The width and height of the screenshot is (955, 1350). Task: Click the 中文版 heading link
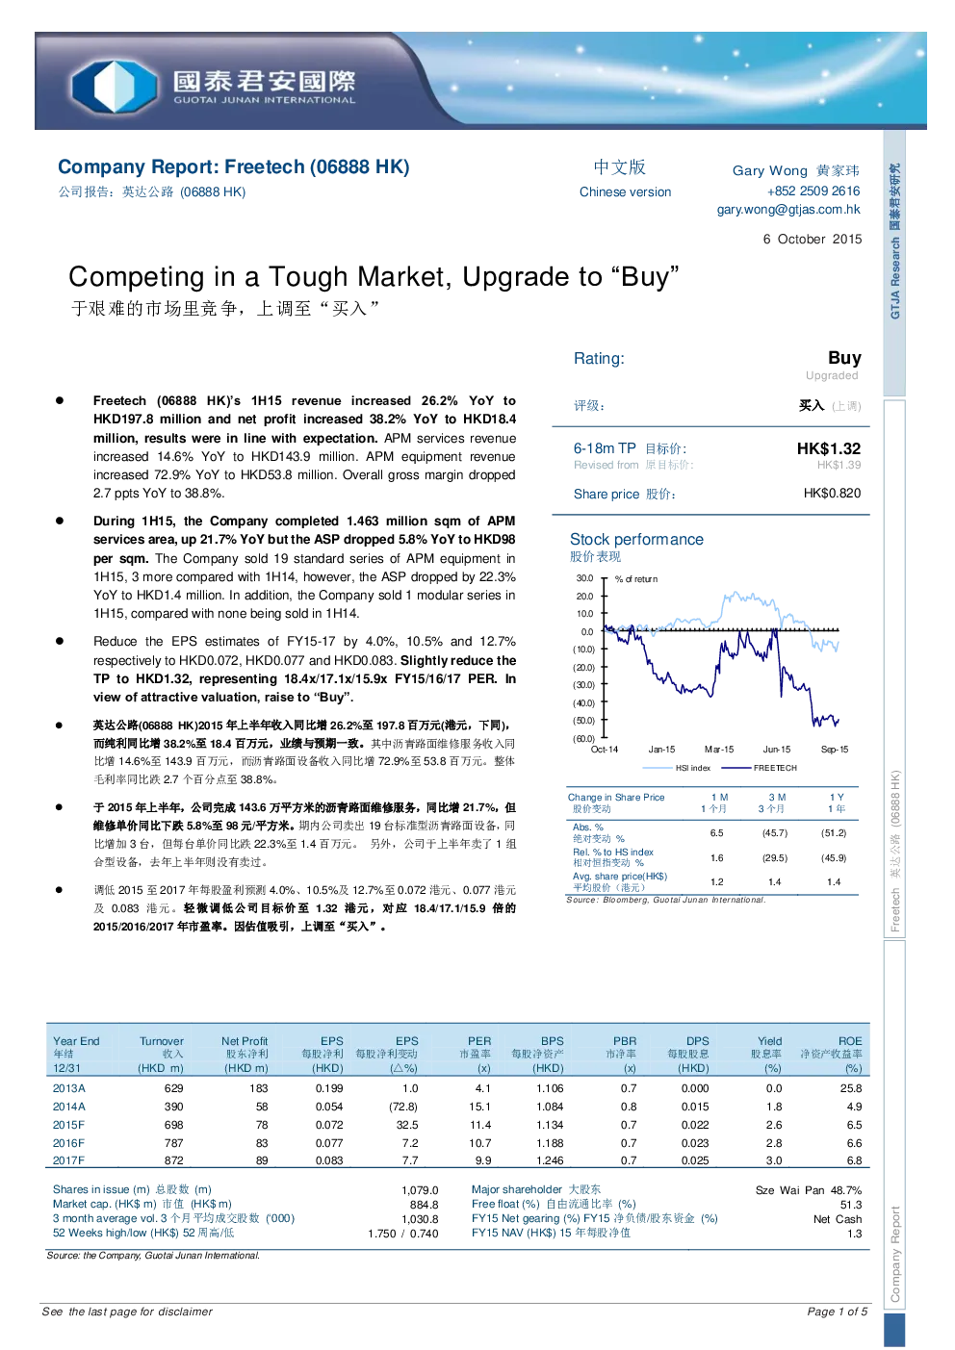coord(619,167)
